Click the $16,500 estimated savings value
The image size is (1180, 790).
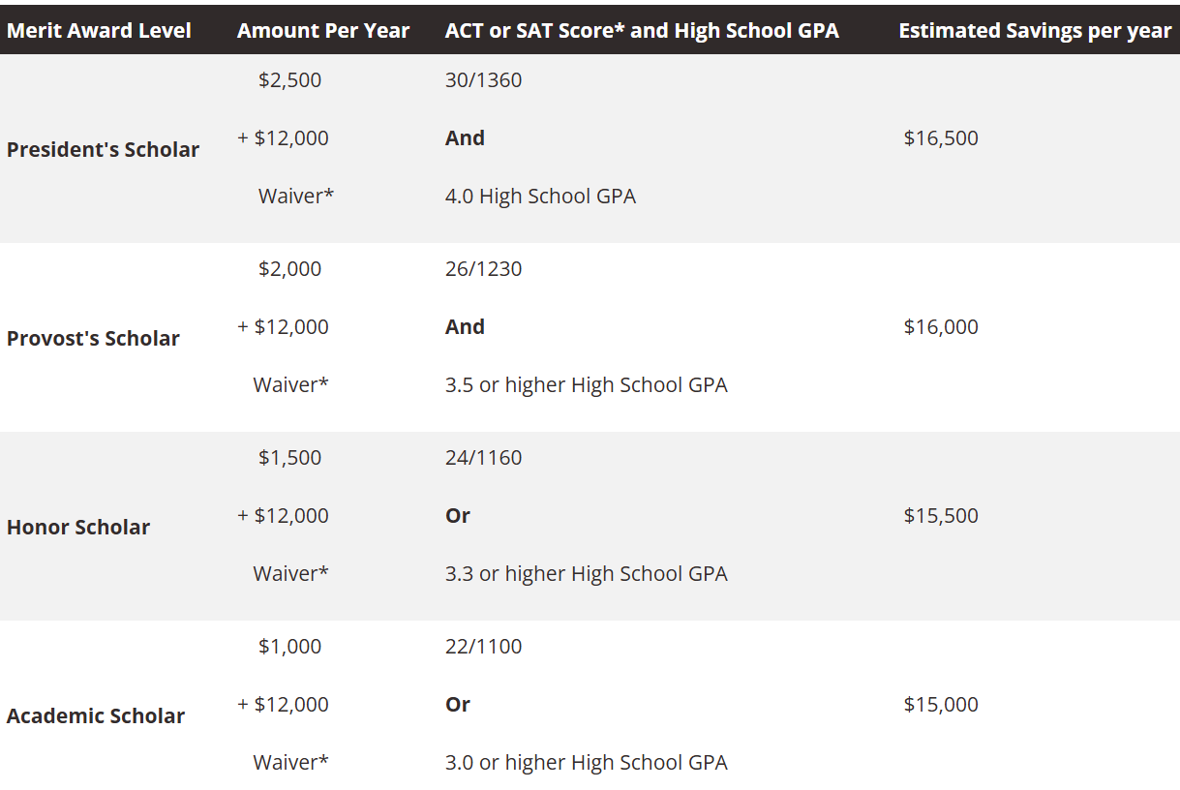tap(941, 137)
